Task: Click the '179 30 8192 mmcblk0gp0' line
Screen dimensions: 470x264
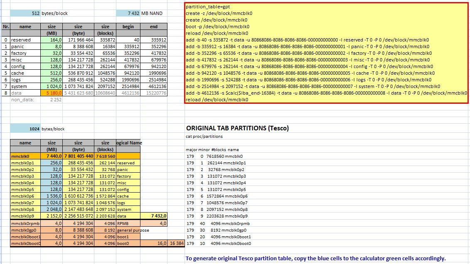Action: pyautogui.click(x=217, y=230)
